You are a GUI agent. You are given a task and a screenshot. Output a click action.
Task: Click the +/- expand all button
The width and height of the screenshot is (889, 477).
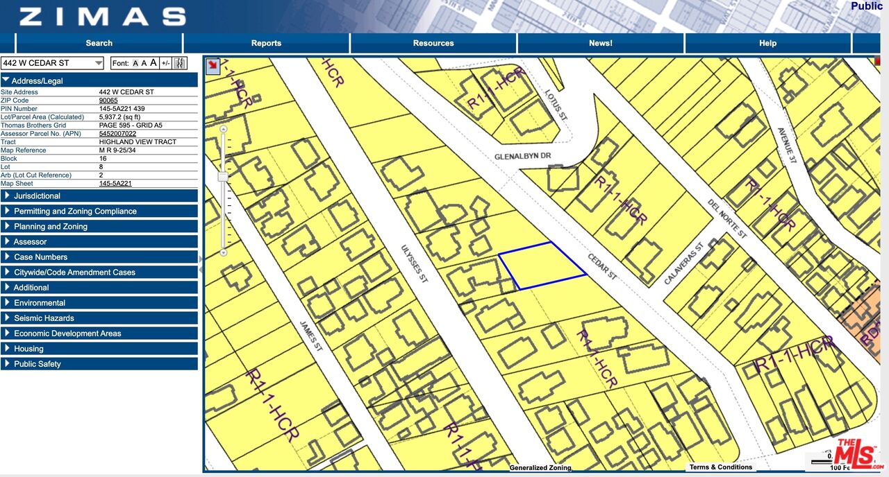pyautogui.click(x=165, y=63)
